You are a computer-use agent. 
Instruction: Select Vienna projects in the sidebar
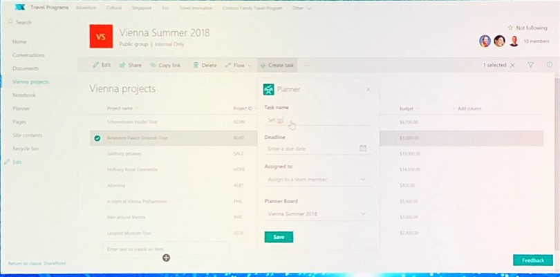pyautogui.click(x=30, y=82)
